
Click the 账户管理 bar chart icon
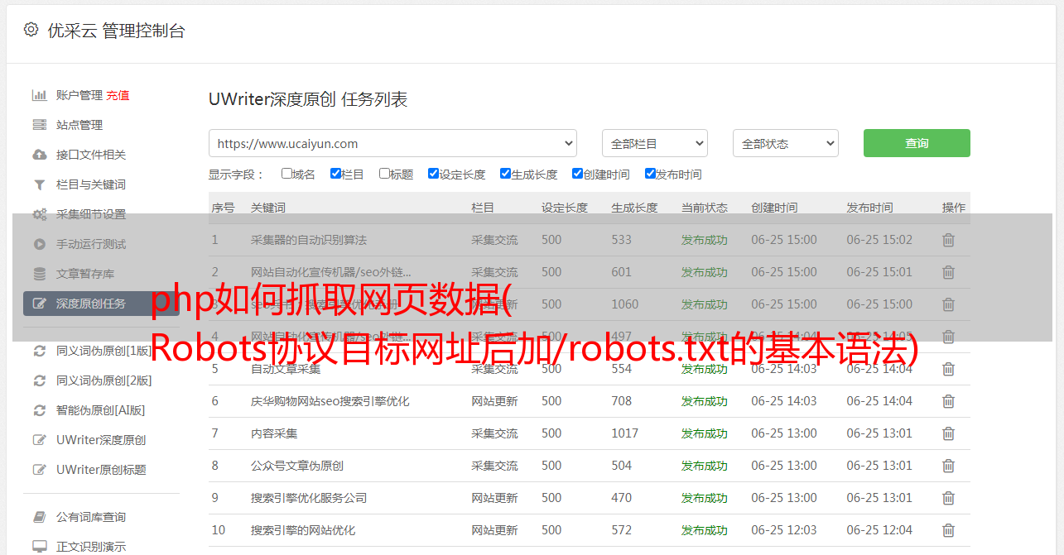coord(39,95)
